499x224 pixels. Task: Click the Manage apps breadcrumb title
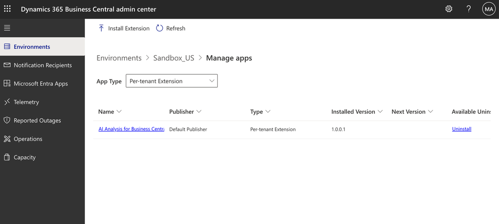(229, 58)
